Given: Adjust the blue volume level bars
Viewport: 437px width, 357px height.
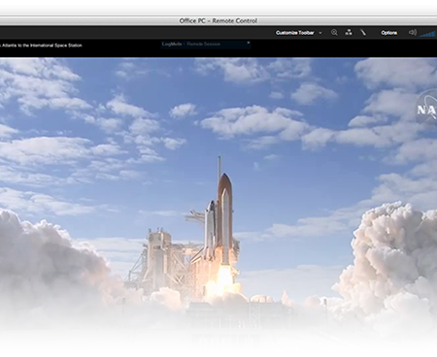Looking at the screenshot, I should [x=427, y=34].
